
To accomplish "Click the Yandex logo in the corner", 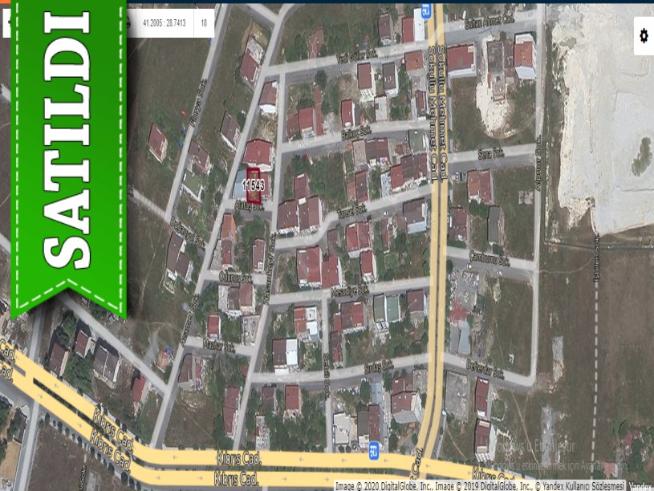I will coord(640,485).
